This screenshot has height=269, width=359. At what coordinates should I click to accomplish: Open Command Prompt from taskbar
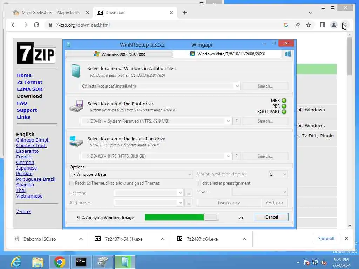tap(81, 262)
